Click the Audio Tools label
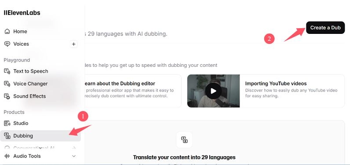The image size is (350, 165). point(27,156)
